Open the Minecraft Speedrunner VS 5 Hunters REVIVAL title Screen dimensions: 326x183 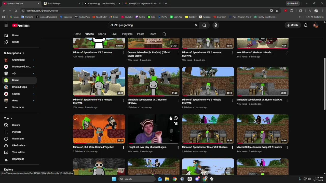(x=201, y=54)
